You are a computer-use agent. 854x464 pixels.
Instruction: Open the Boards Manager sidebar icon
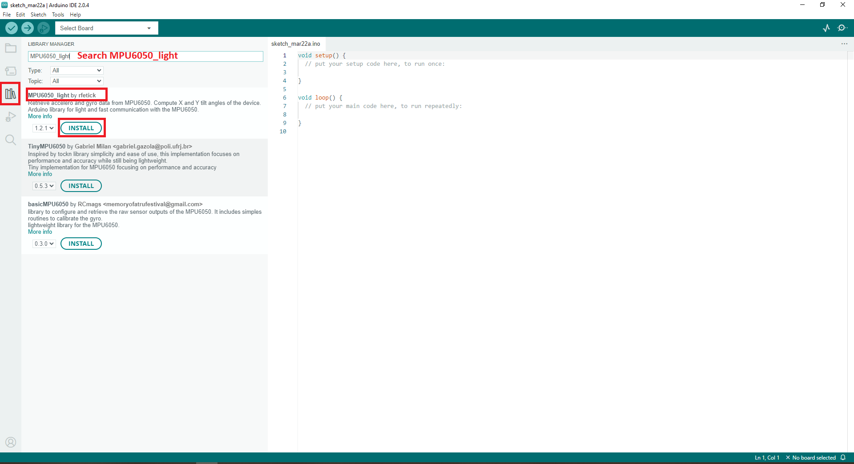click(x=11, y=71)
